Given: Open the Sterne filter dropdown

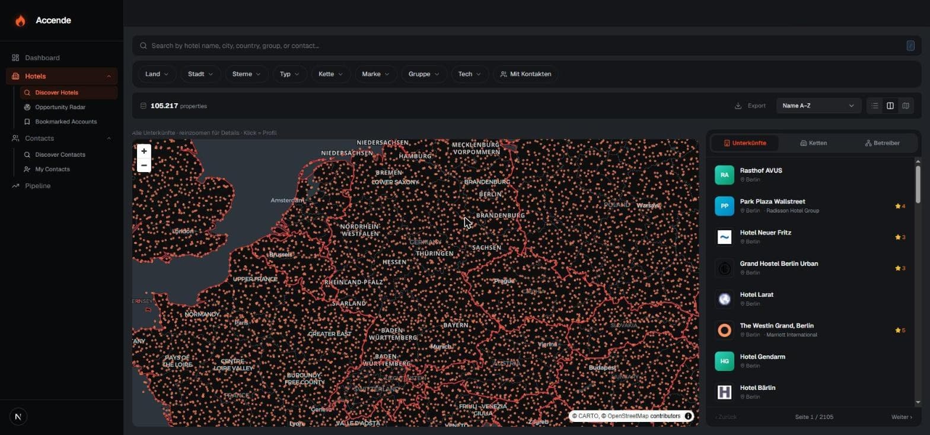Looking at the screenshot, I should [246, 74].
